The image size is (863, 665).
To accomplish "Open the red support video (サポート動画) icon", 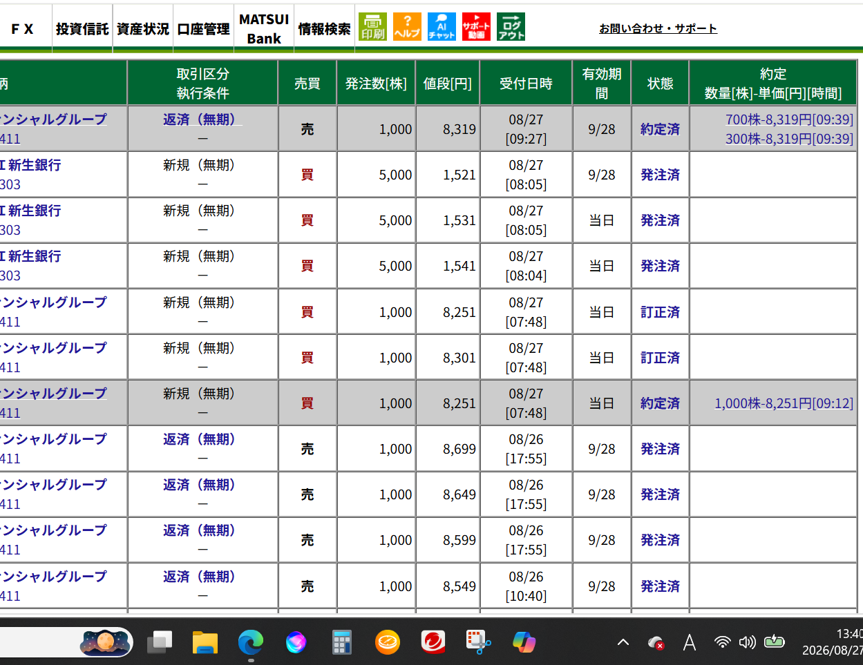I will click(476, 27).
